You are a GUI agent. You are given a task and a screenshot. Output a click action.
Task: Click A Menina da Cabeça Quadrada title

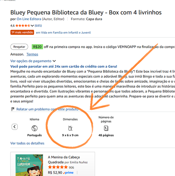pos(64,159)
